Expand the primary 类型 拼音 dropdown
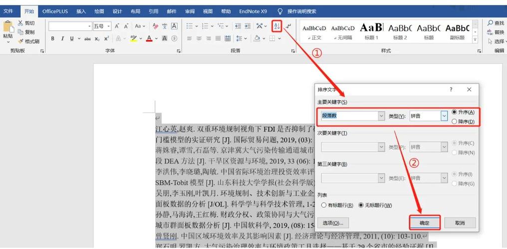Screen dimensions: 507x249 tap(444, 116)
